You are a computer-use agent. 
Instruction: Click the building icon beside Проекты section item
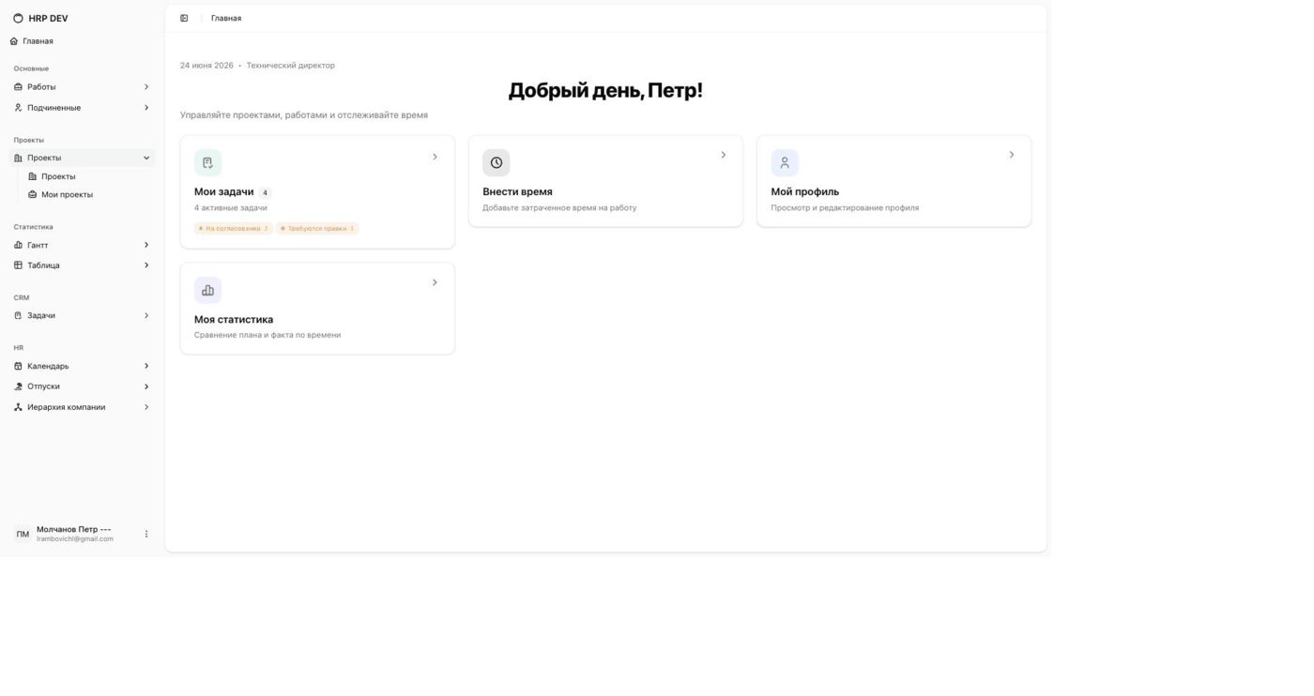point(18,158)
